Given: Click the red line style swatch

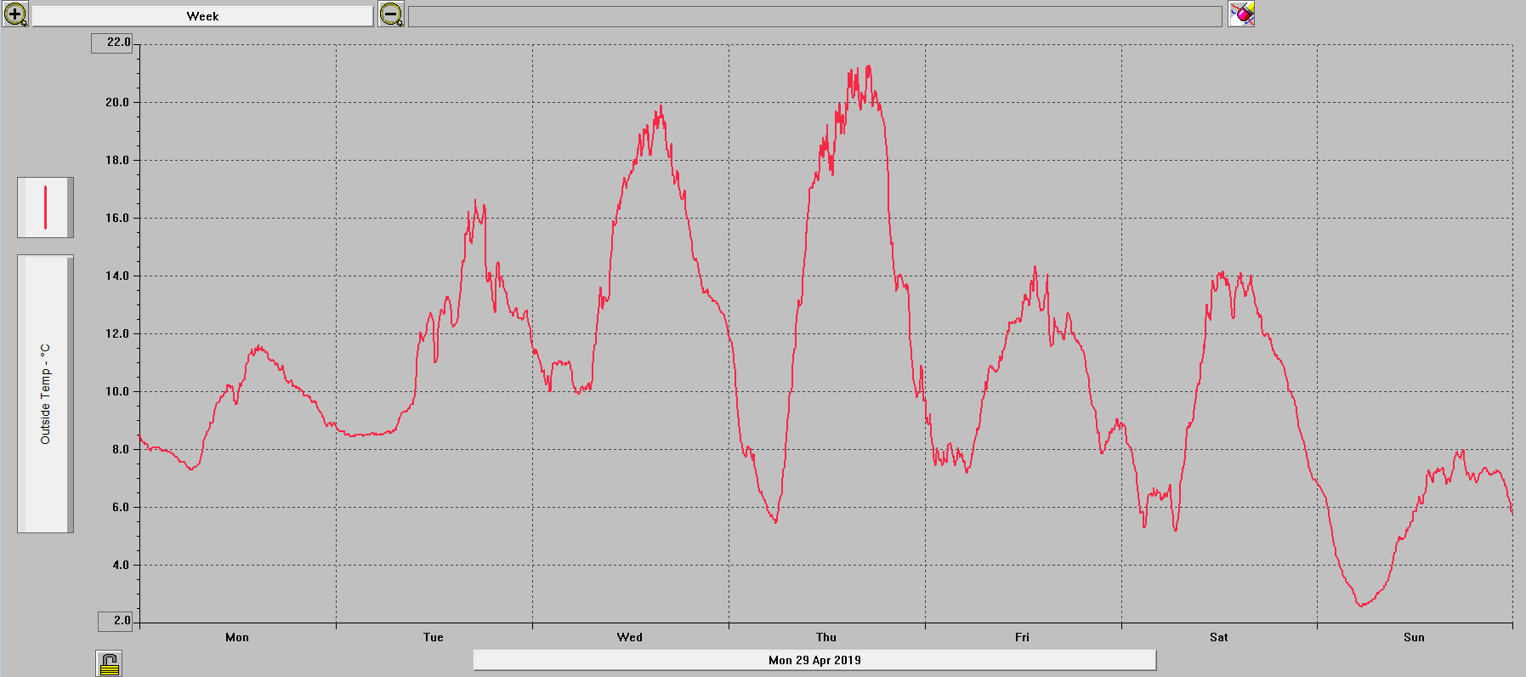Looking at the screenshot, I should coord(45,208).
